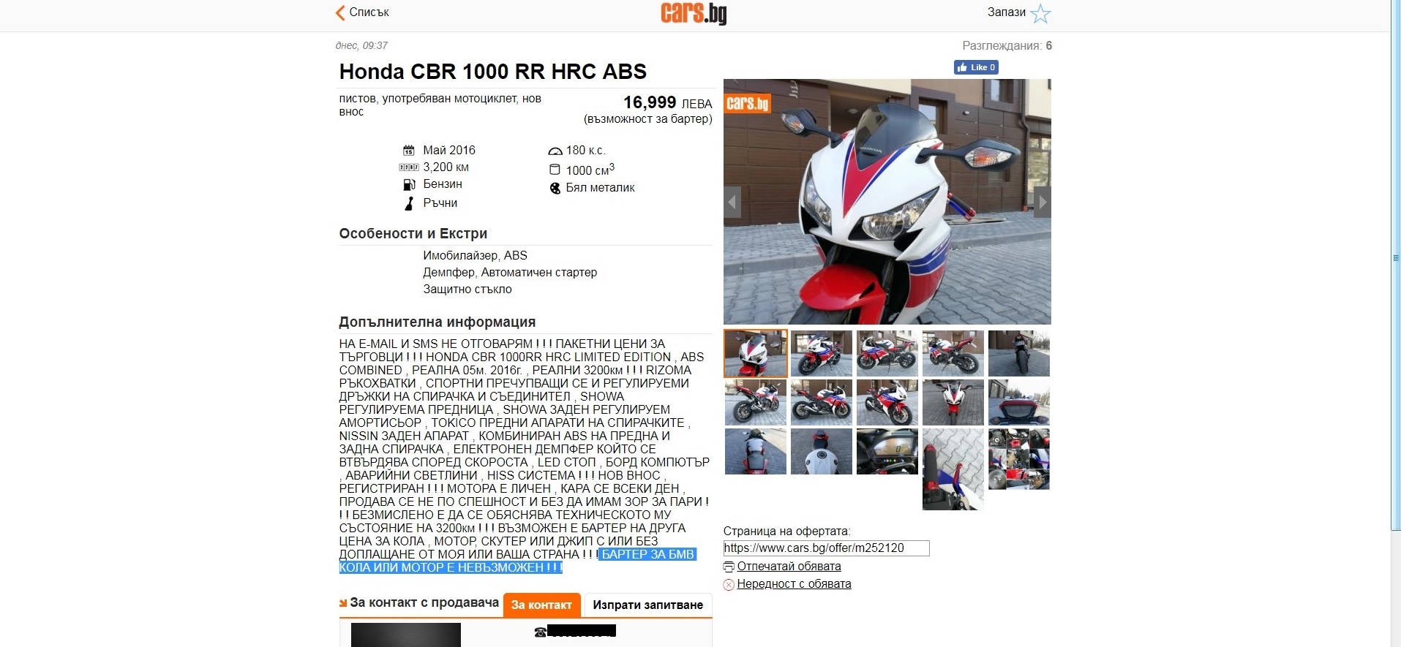Click the printer icon beside Отпечатай обявата

(729, 567)
